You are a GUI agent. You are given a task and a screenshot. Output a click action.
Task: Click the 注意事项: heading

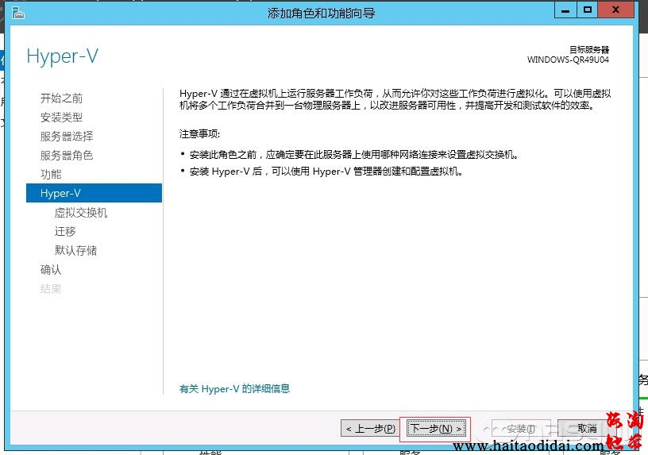[199, 134]
